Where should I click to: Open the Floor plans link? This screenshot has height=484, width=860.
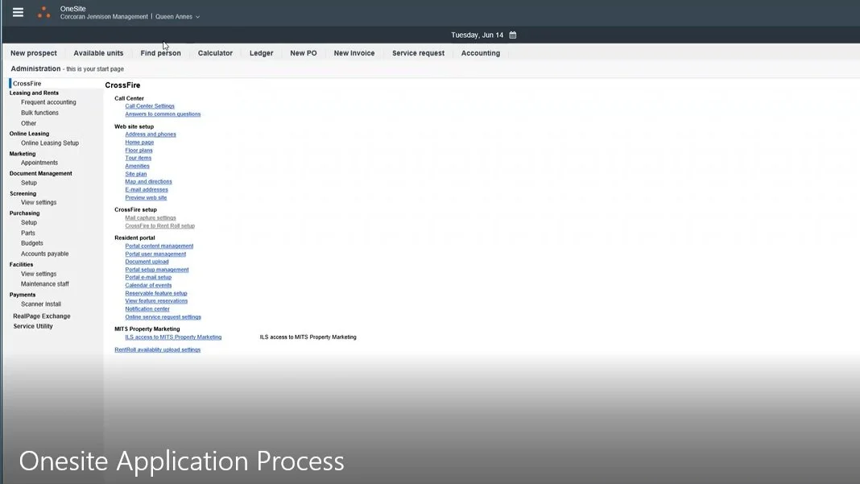click(x=139, y=151)
